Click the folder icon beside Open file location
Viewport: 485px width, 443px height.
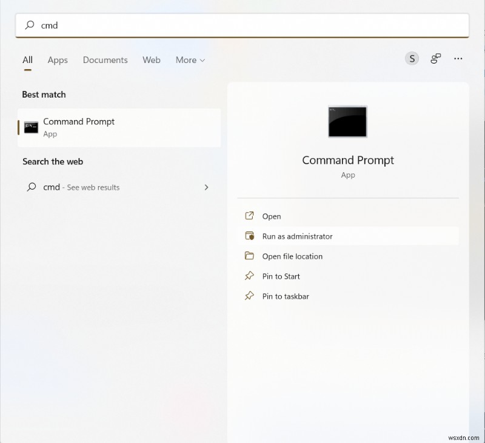(250, 256)
